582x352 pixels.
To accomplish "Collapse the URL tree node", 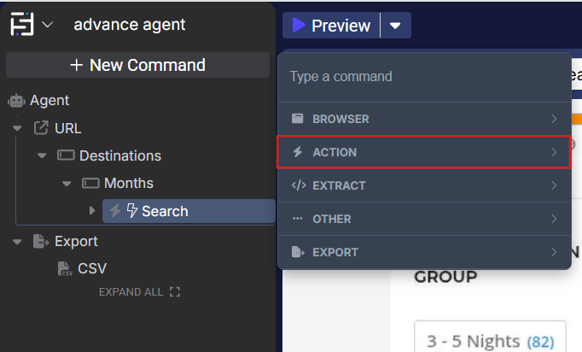I will click(17, 128).
